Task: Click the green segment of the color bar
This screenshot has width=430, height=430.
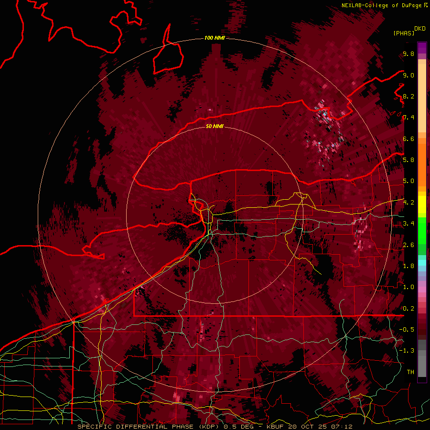Action: coord(422,233)
